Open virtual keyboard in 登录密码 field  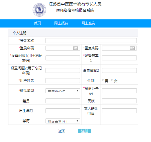75,48
